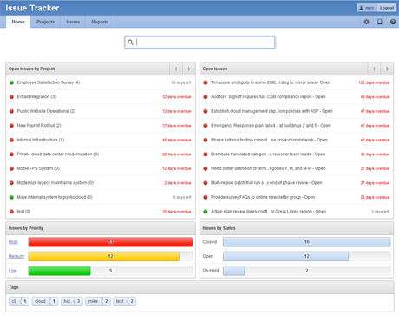
Task: Expand Open Issues panel with chevron arrow
Action: click(387, 69)
